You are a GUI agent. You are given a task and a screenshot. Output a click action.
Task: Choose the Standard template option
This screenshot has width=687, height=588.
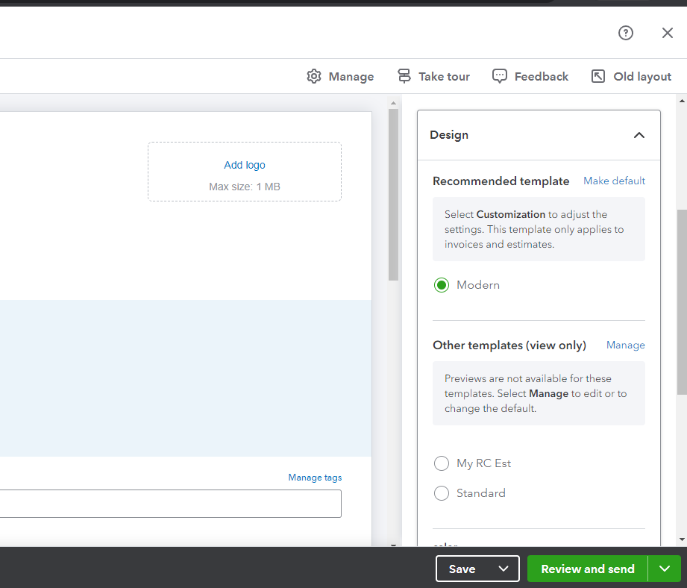[442, 493]
